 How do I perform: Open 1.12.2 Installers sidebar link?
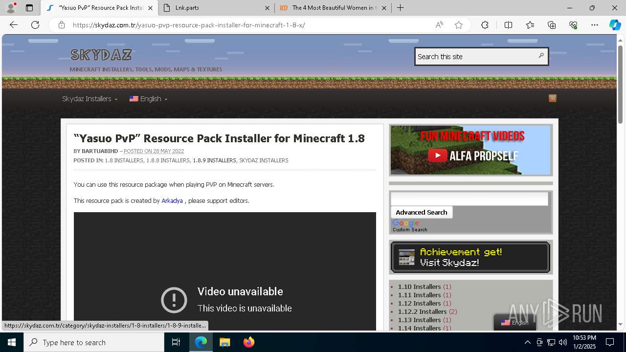pyautogui.click(x=422, y=311)
